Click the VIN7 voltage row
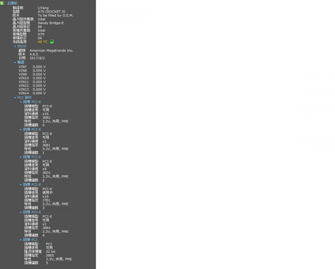 click(32, 67)
